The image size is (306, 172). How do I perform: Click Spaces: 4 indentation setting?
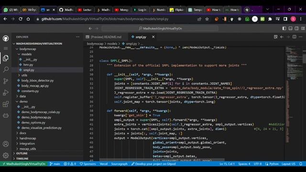pyautogui.click(x=244, y=164)
